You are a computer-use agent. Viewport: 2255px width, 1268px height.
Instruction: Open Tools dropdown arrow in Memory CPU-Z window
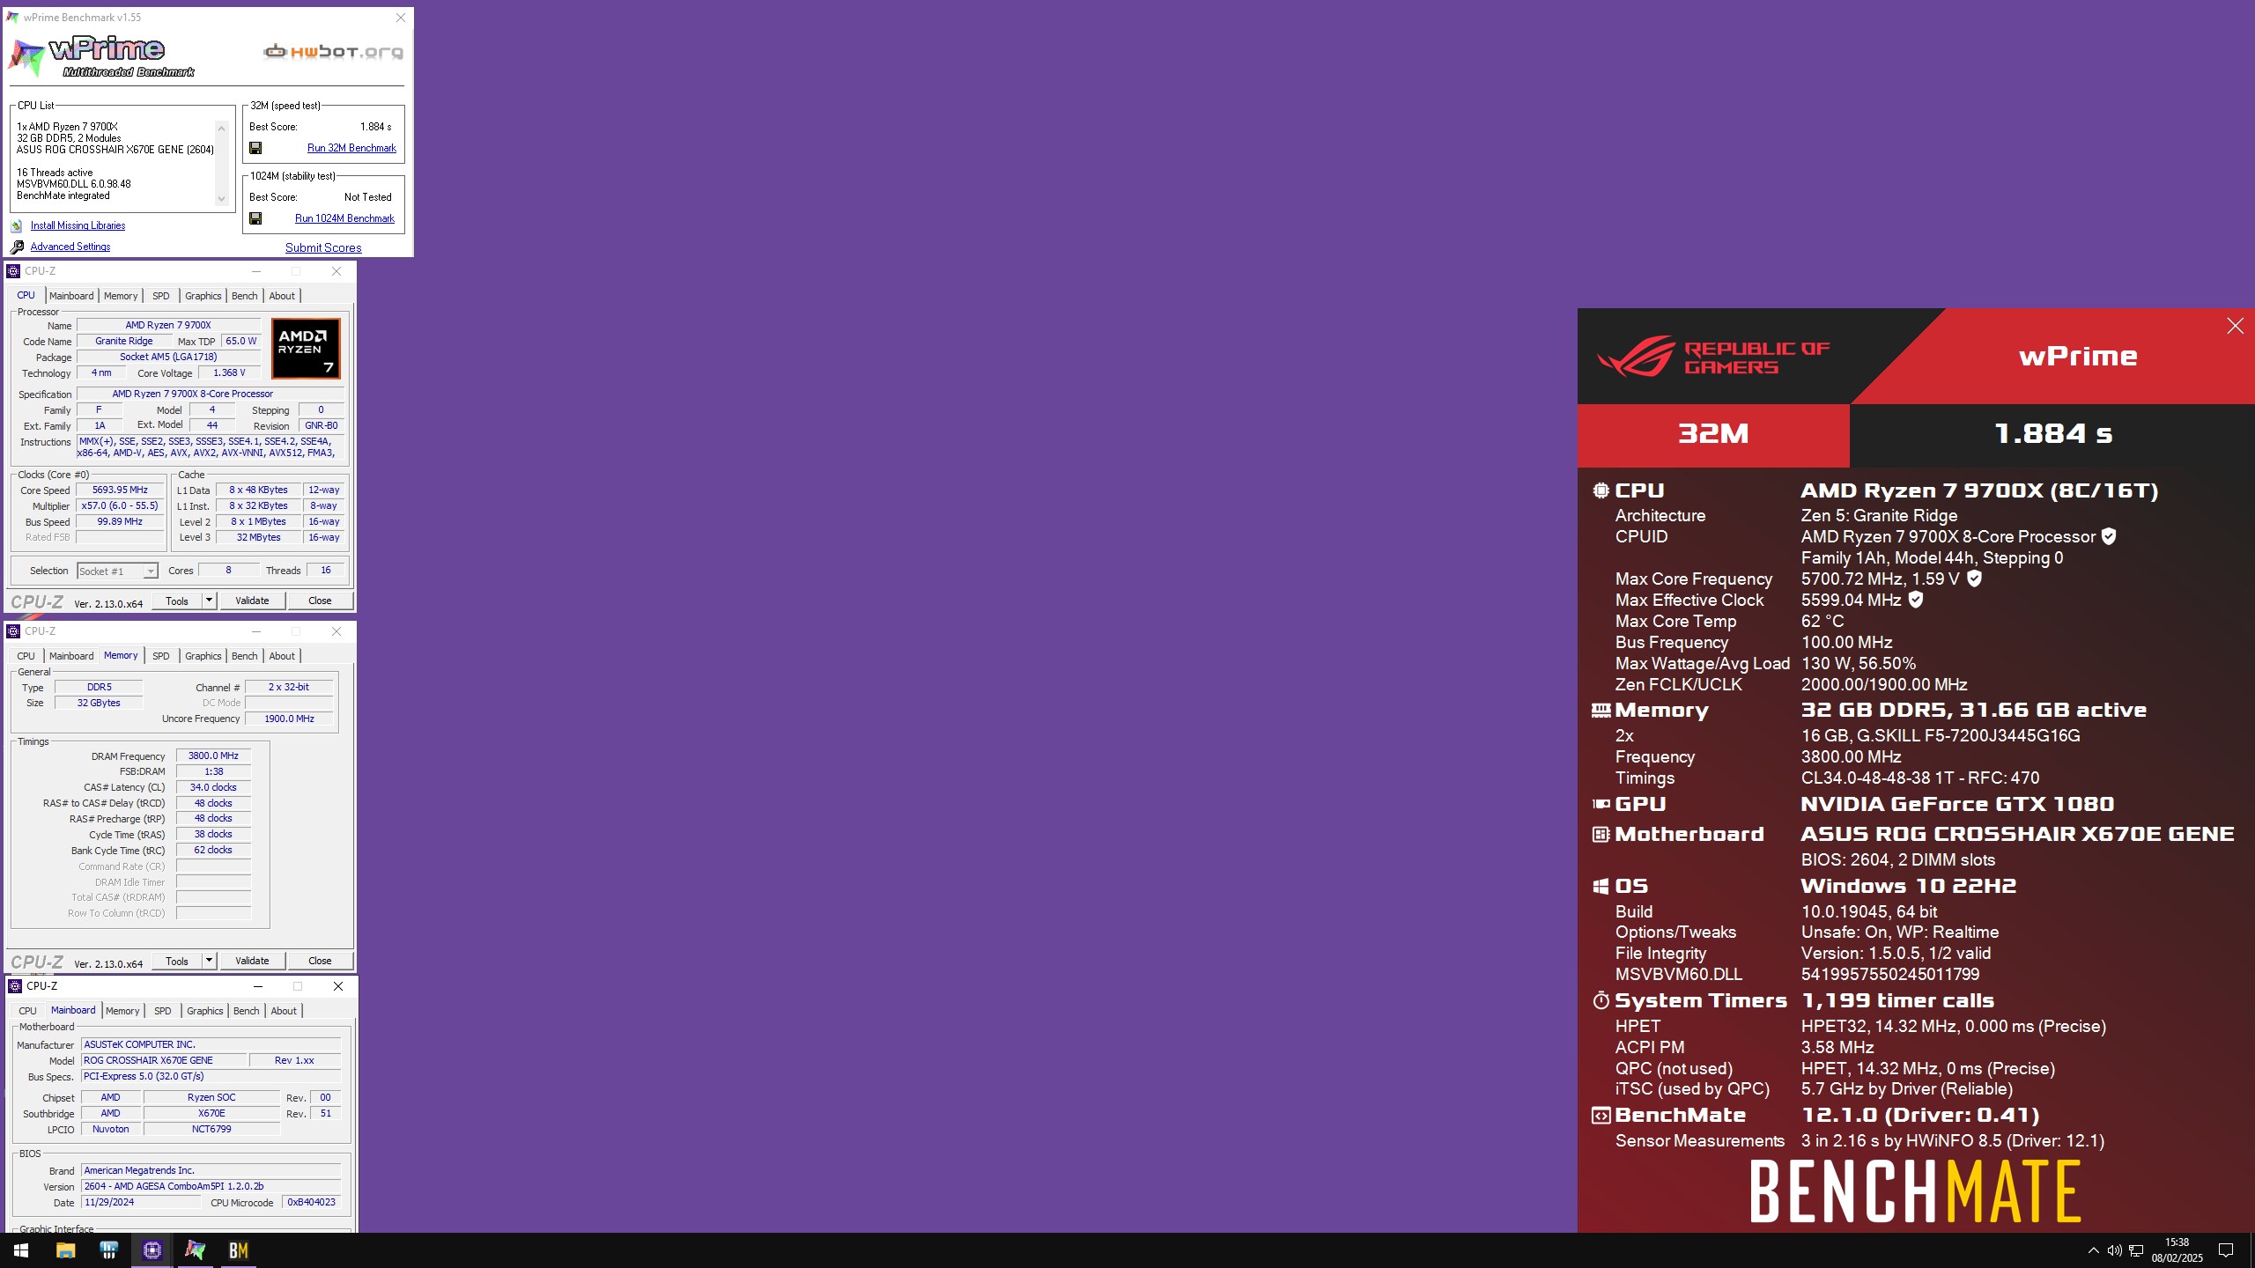[210, 961]
